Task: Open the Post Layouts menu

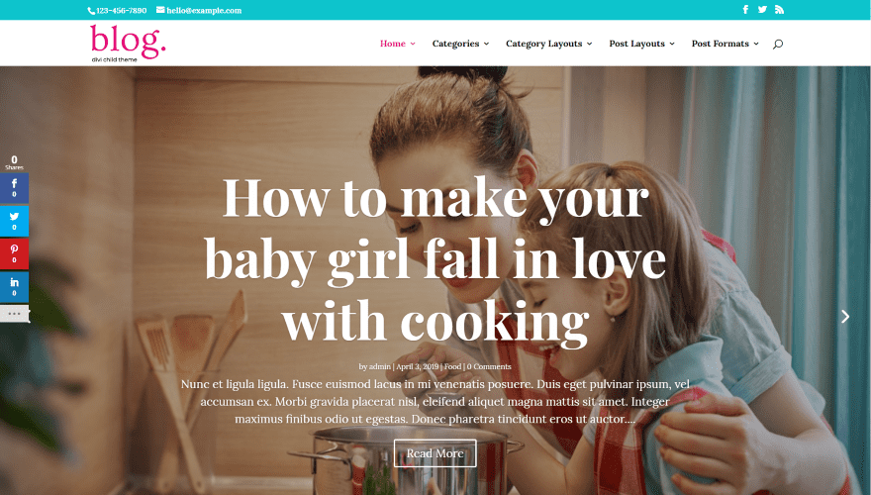Action: click(641, 44)
